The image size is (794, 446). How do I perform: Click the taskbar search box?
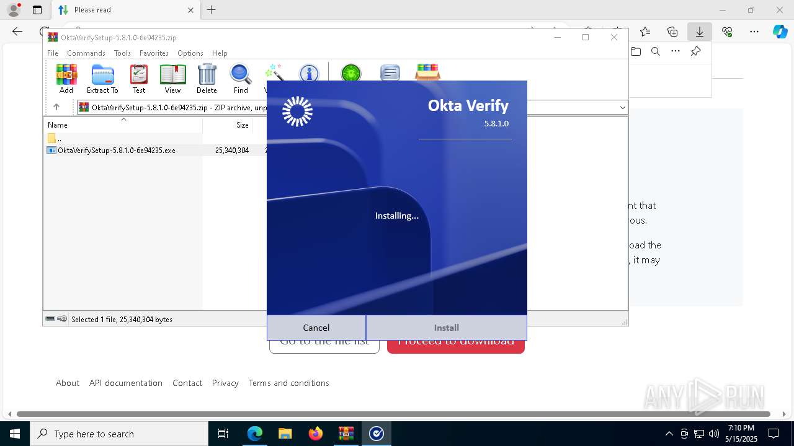coord(119,434)
